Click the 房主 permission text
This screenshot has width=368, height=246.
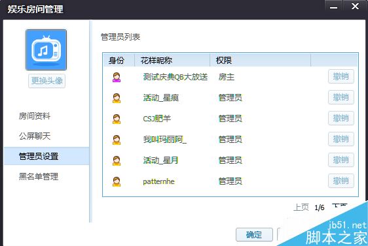tap(227, 77)
